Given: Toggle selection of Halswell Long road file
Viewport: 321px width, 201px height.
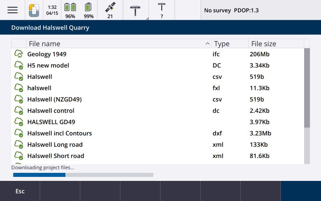Looking at the screenshot, I should (55, 144).
